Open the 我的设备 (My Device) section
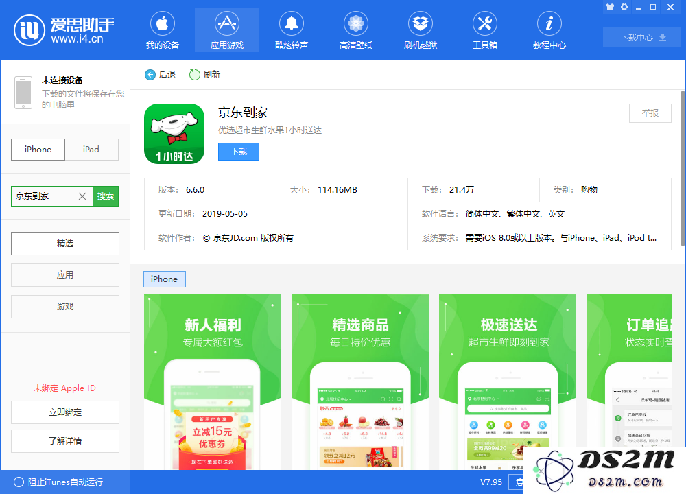This screenshot has height=494, width=686. pyautogui.click(x=163, y=30)
